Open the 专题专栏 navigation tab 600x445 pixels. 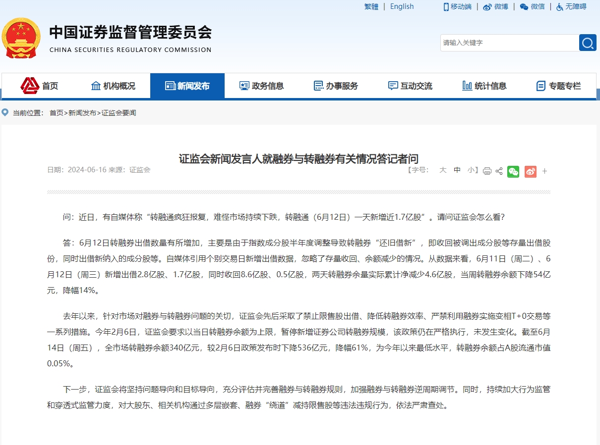click(x=558, y=86)
